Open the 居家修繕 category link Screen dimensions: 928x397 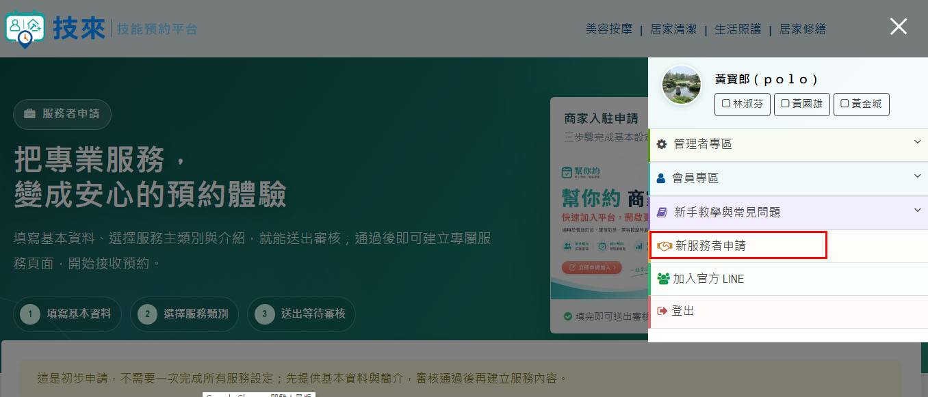coord(802,29)
